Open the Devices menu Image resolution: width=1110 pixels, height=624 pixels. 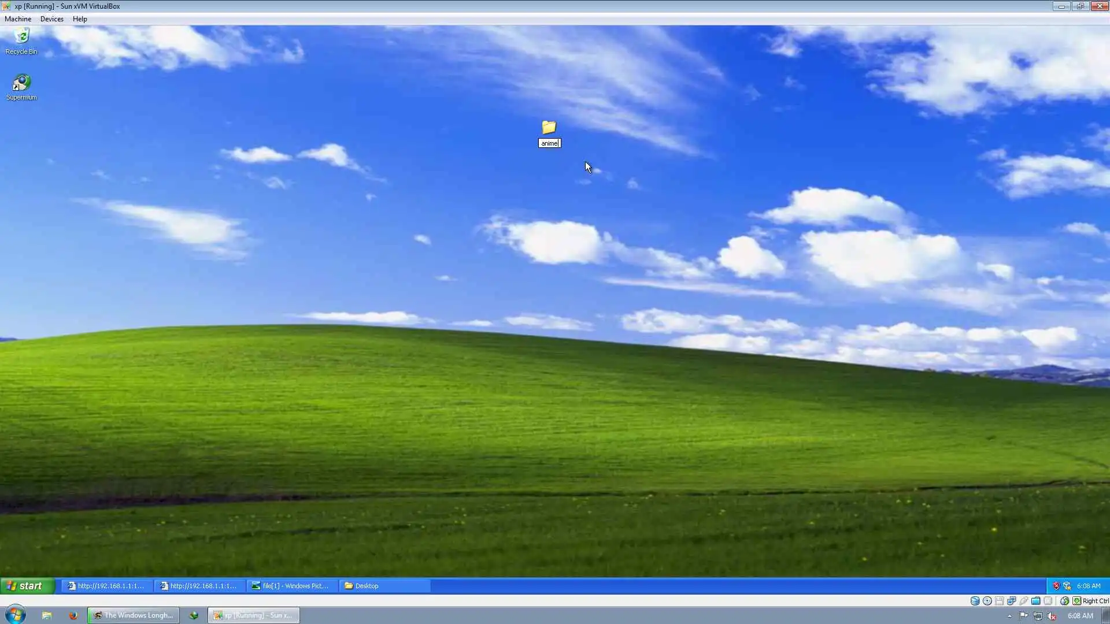(51, 19)
